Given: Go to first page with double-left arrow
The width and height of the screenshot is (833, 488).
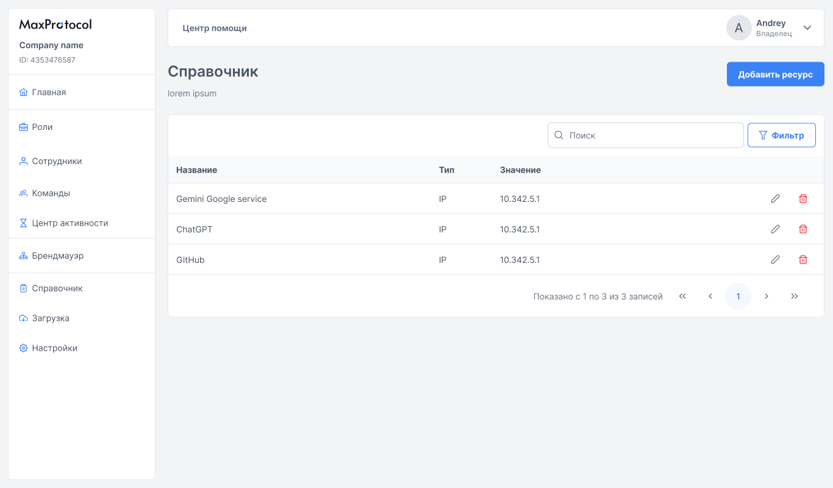Looking at the screenshot, I should pyautogui.click(x=682, y=296).
